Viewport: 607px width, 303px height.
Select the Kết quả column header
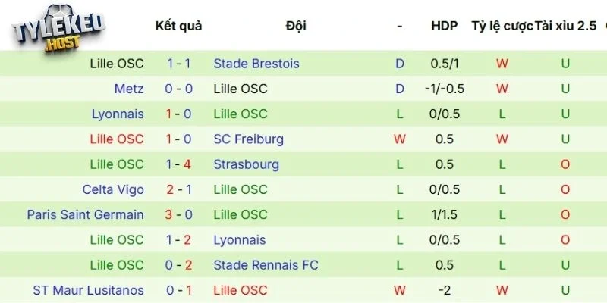click(x=178, y=26)
